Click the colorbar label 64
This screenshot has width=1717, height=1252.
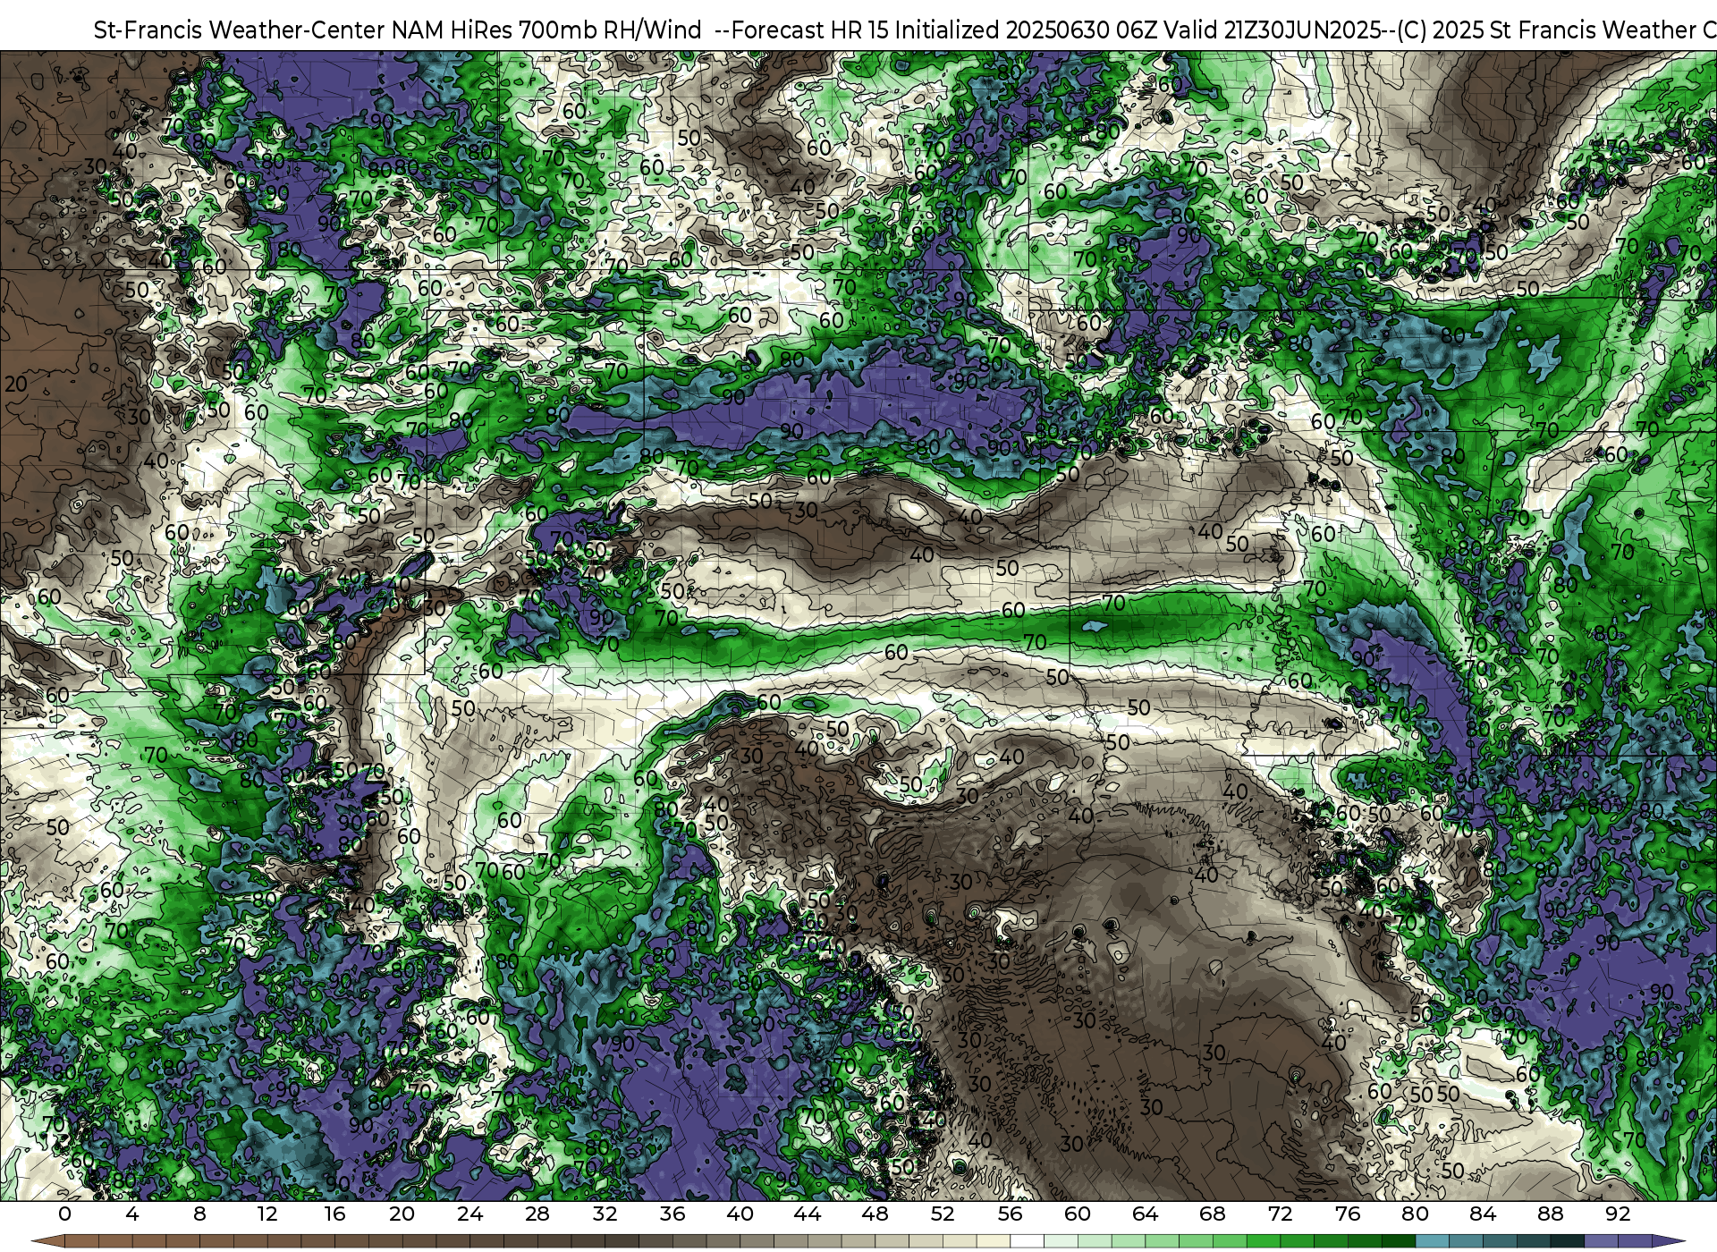tap(1146, 1214)
